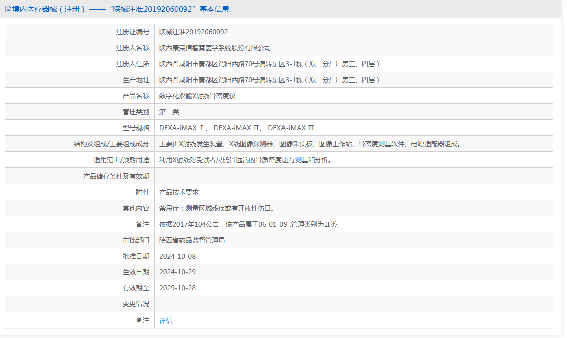Click the 注册人住所 label

pos(132,64)
